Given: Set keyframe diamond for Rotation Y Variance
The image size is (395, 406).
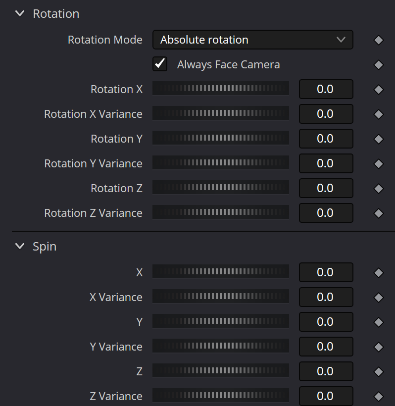Looking at the screenshot, I should tap(379, 164).
